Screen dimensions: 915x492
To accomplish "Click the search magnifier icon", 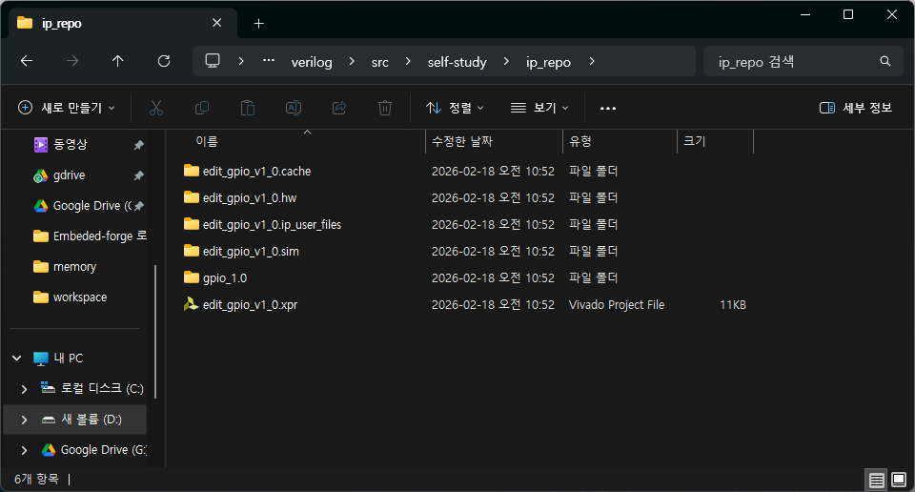I will [x=885, y=61].
